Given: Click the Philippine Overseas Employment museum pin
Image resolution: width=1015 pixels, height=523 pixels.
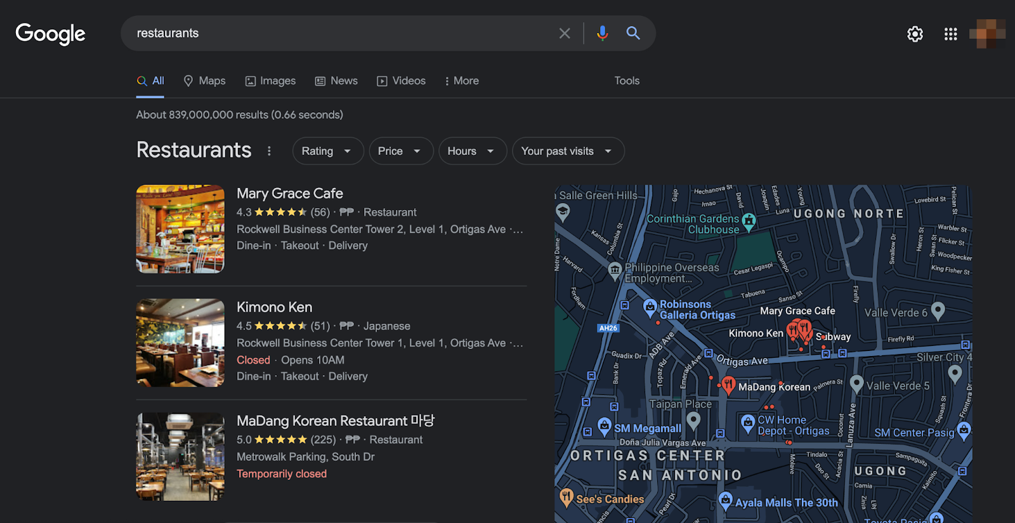Looking at the screenshot, I should click(x=615, y=271).
